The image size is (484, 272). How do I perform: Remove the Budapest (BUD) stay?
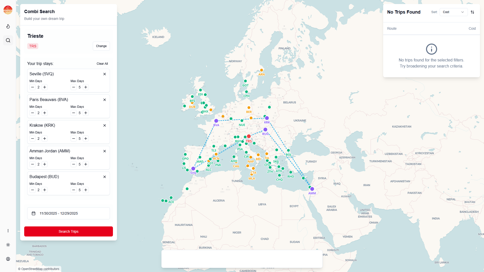pos(105,177)
